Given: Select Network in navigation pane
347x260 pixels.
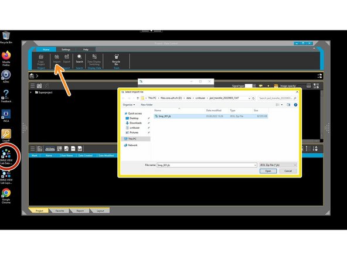Looking at the screenshot, I should click(131, 145).
